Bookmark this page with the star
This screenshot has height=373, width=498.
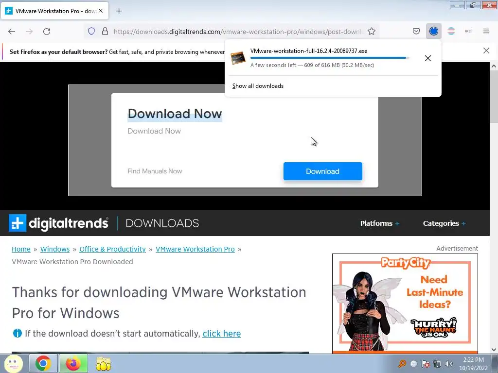[371, 32]
